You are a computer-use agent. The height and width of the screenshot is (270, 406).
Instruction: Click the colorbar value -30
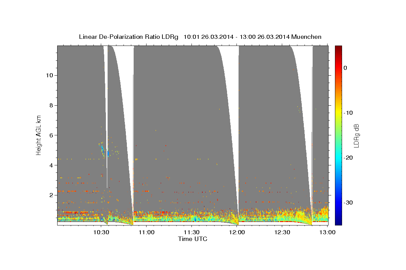tap(348, 202)
